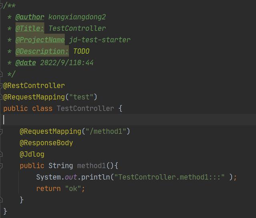Click the @ResponseBody annotation
Viewport: 256px width, 218px height.
[46, 143]
